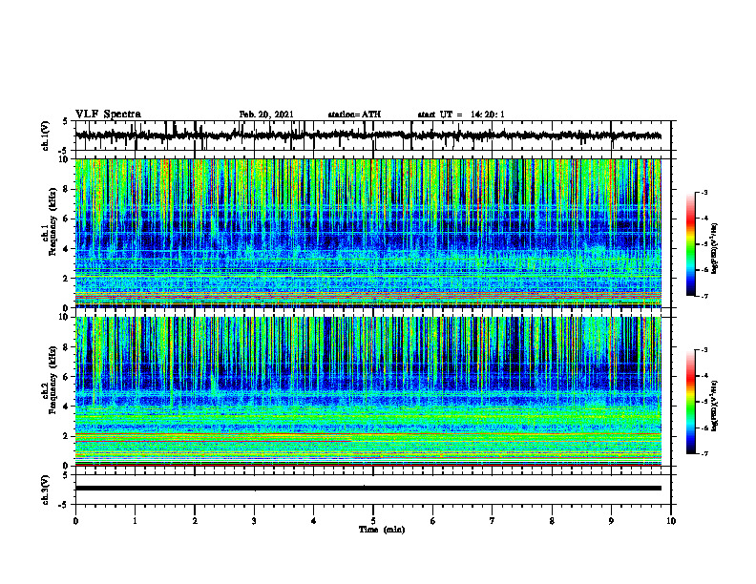Click the "VLF Spectra" plot title

(x=108, y=115)
